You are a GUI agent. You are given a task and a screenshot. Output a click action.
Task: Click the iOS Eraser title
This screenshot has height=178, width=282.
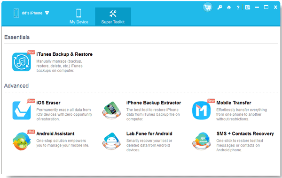pos(48,103)
